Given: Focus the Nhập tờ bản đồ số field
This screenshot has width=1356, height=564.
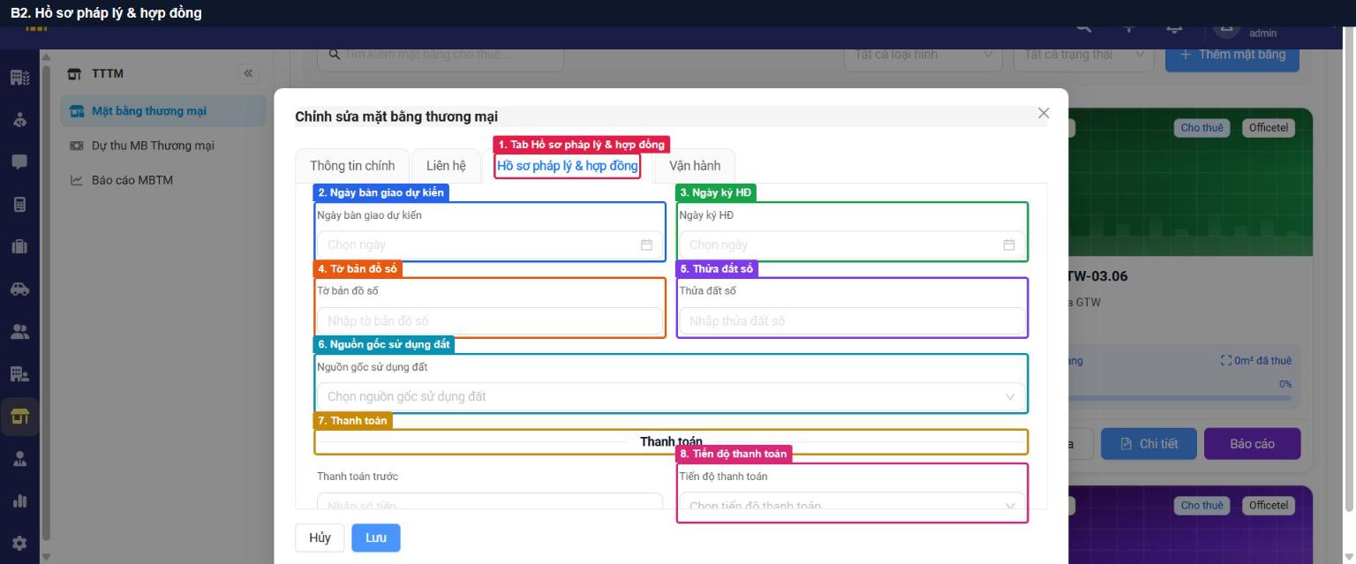Looking at the screenshot, I should pyautogui.click(x=490, y=321).
